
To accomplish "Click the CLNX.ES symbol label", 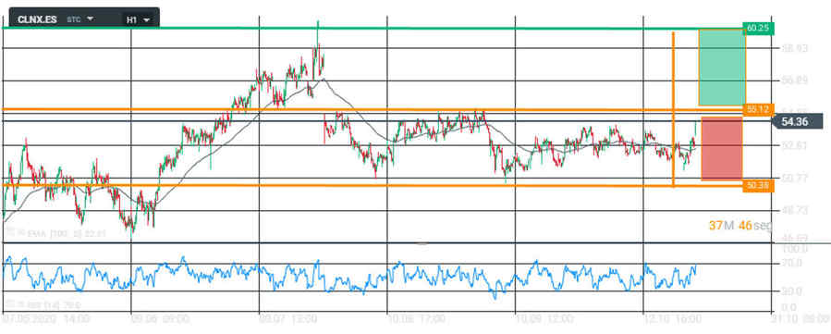I will pyautogui.click(x=37, y=19).
